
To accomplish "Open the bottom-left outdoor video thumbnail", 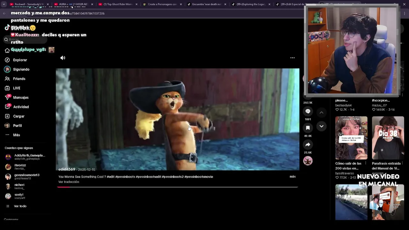I will point(351,202).
